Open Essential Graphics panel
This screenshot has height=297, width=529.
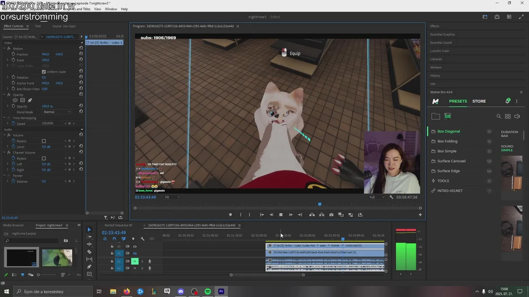442,34
